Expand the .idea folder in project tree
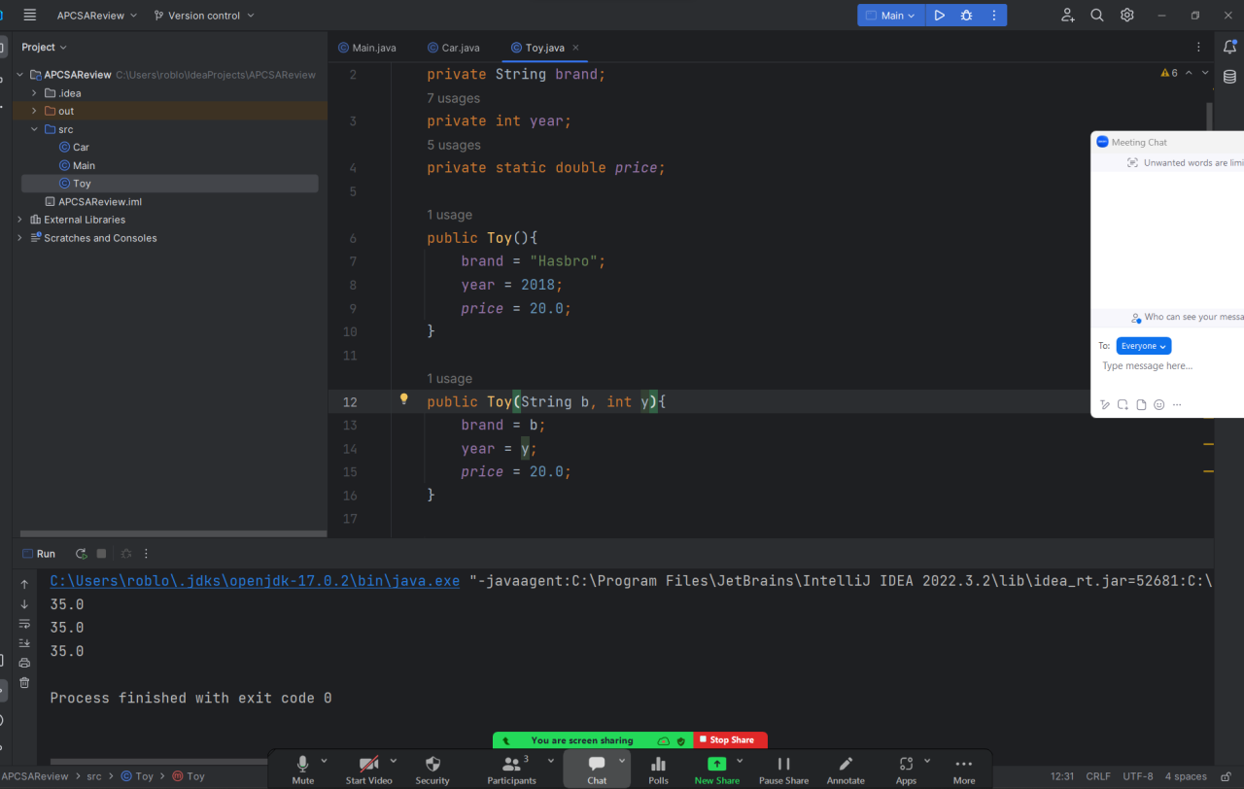Image resolution: width=1244 pixels, height=789 pixels. point(35,93)
